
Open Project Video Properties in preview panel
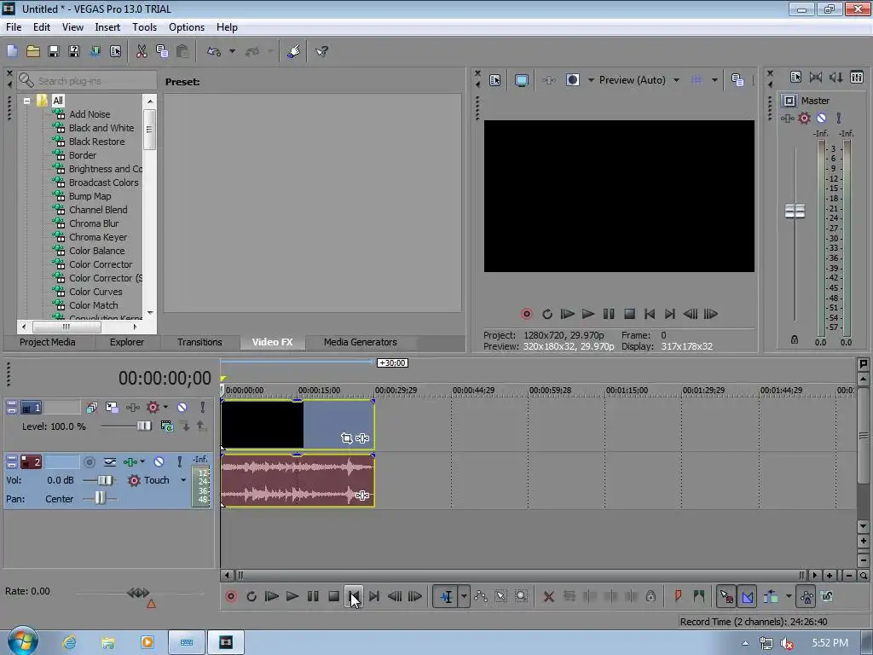pos(495,80)
